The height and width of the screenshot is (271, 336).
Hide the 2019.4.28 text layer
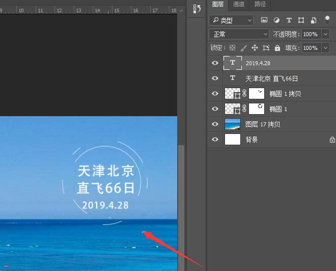[x=215, y=63]
